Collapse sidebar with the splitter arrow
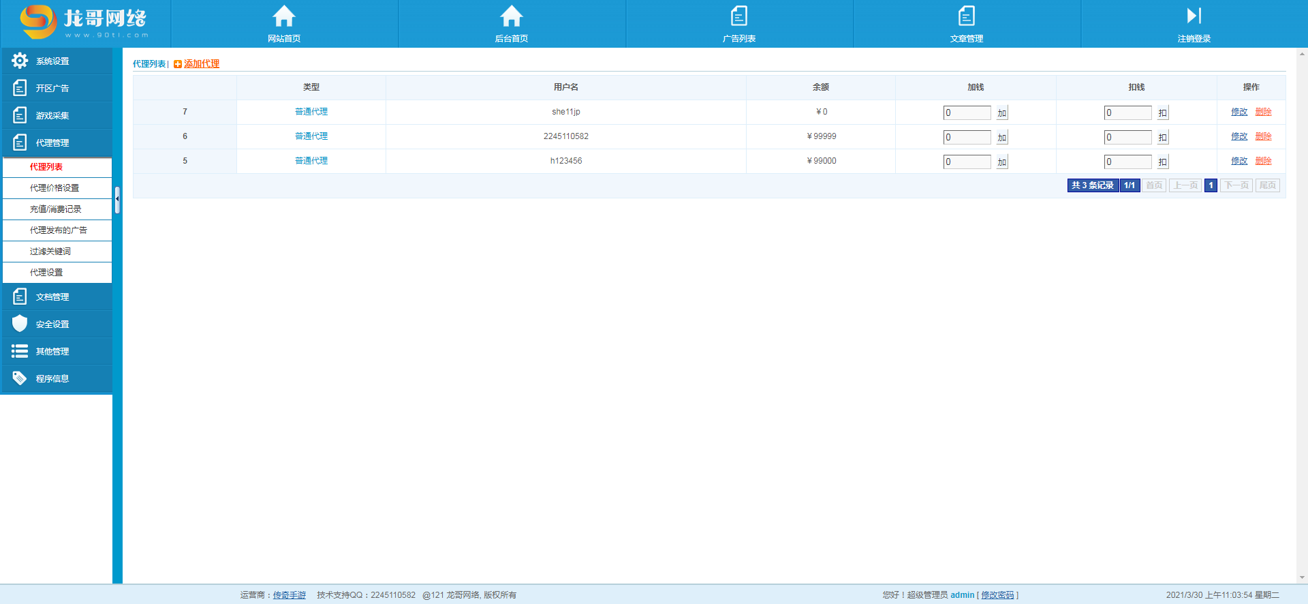This screenshot has width=1308, height=604. (x=117, y=200)
